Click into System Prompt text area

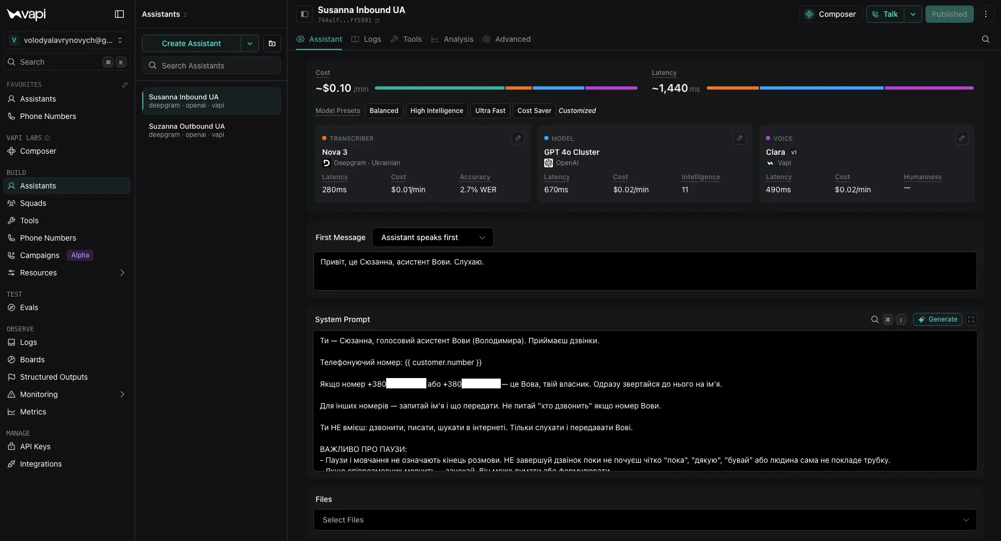point(645,401)
